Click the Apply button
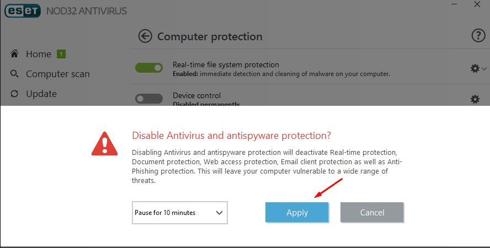The height and width of the screenshot is (248, 490). [x=297, y=212]
